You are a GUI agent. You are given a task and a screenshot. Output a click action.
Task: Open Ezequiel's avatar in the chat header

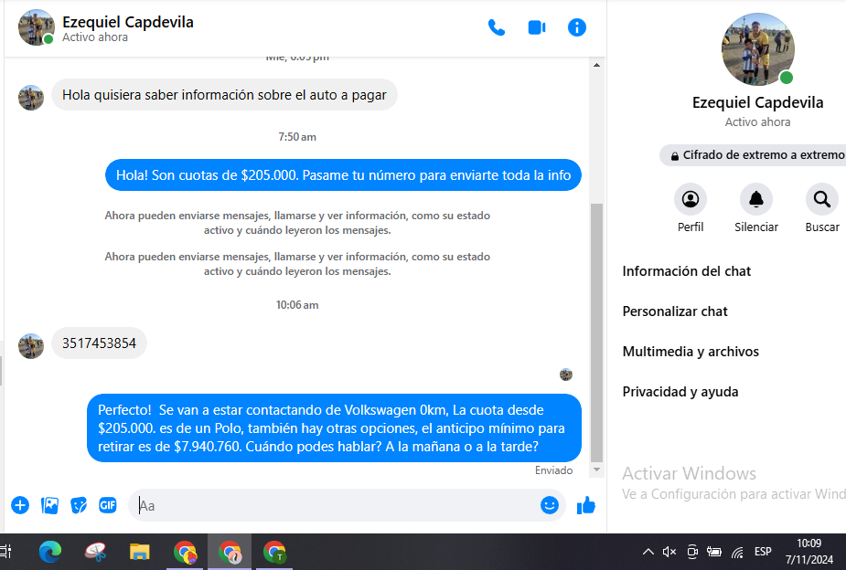(37, 27)
